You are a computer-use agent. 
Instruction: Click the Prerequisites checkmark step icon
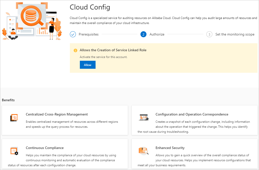coord(73,34)
